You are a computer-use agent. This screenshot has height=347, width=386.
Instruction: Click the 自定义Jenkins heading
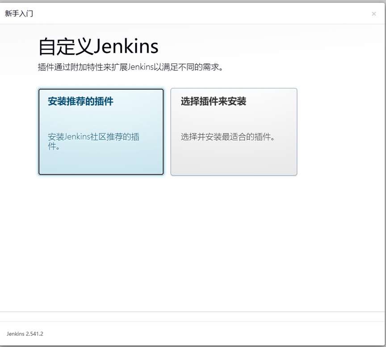coord(98,46)
